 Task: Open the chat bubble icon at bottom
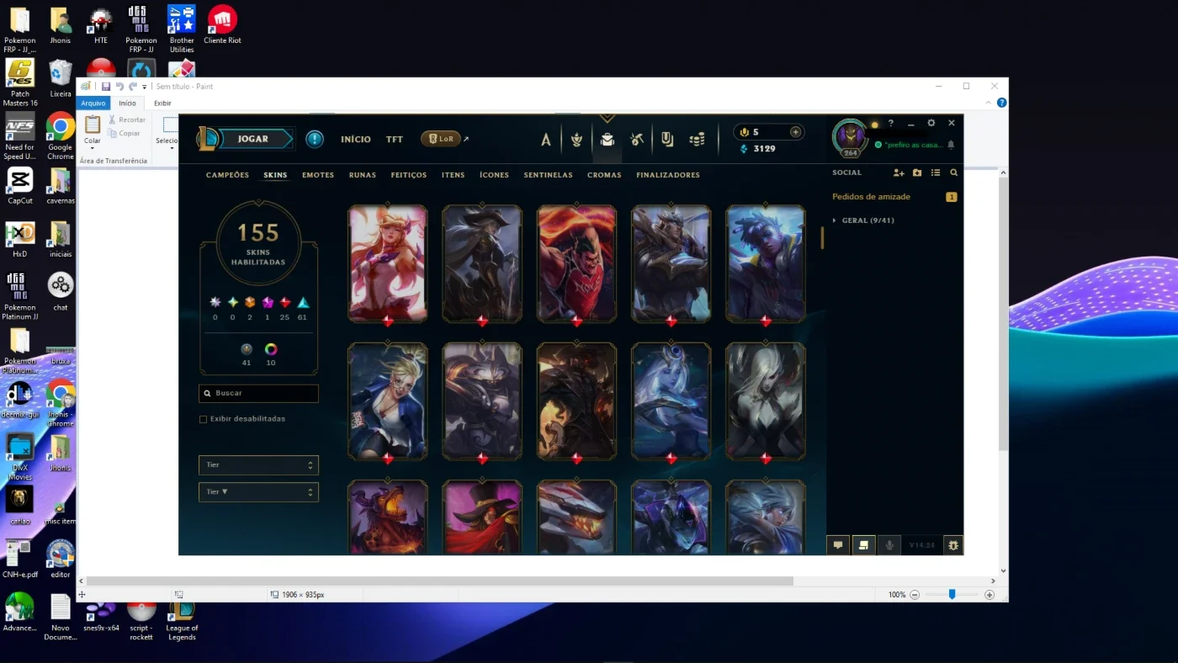838,545
